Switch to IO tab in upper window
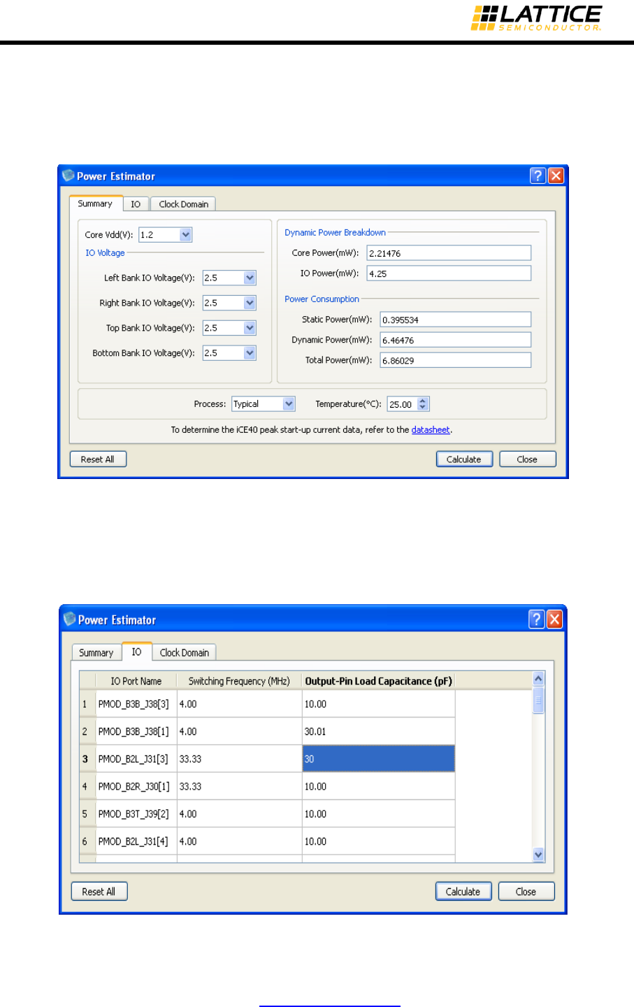 [x=136, y=204]
